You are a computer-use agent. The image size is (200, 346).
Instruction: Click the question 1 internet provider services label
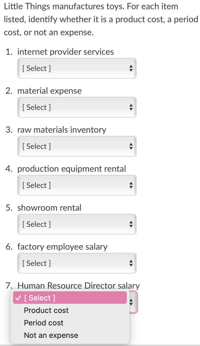(x=66, y=52)
